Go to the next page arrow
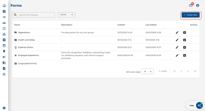This screenshot has height=111, width=205. click(x=188, y=71)
